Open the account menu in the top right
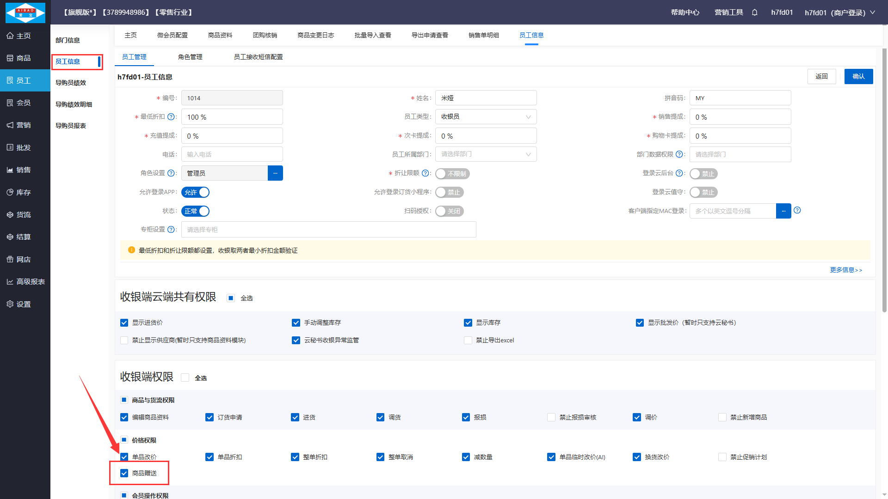888x499 pixels. [839, 12]
